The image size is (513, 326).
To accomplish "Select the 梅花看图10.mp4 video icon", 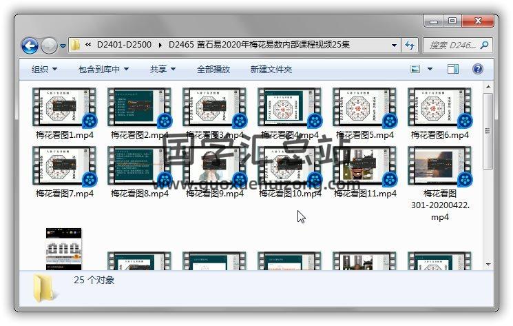I will coord(289,166).
